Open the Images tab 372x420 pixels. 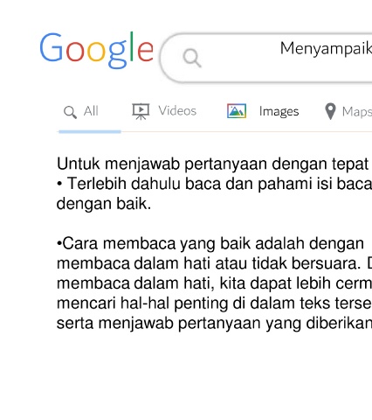pyautogui.click(x=279, y=111)
